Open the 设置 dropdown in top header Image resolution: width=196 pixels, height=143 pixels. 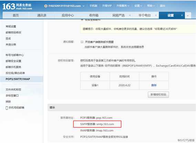tap(138, 6)
